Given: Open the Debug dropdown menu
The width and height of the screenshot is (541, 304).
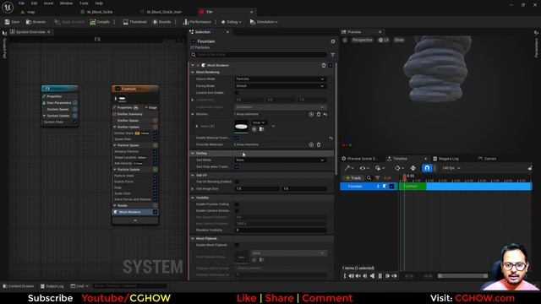Looking at the screenshot, I should click(x=231, y=22).
